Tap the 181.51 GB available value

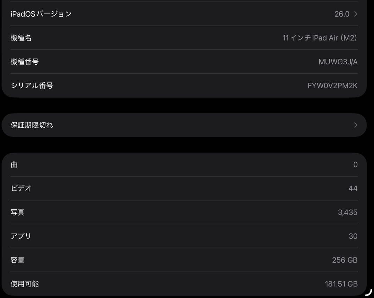(341, 284)
